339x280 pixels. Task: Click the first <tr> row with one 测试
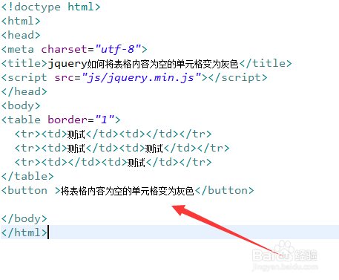coord(113,134)
